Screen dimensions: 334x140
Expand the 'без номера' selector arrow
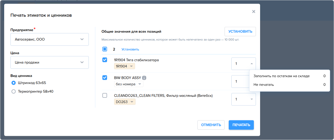(x=140, y=84)
